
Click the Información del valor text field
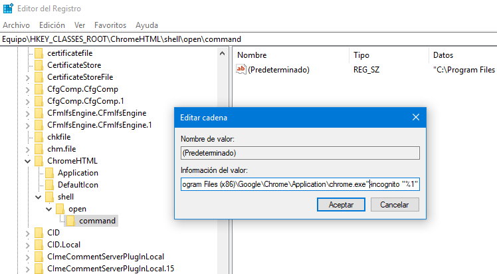click(300, 184)
